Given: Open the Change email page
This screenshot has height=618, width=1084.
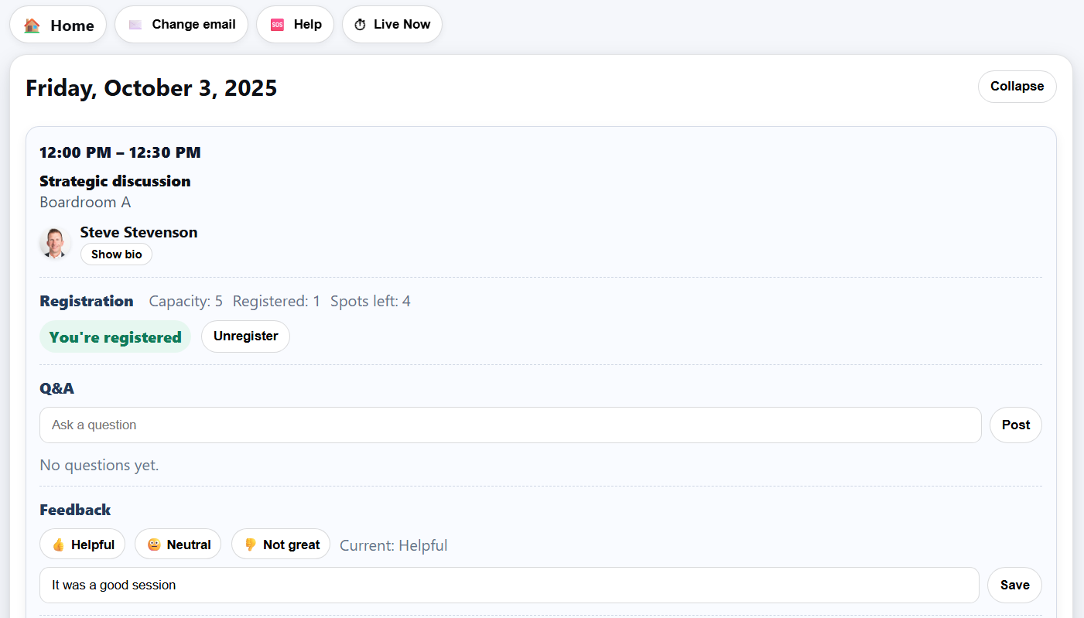Looking at the screenshot, I should (181, 24).
